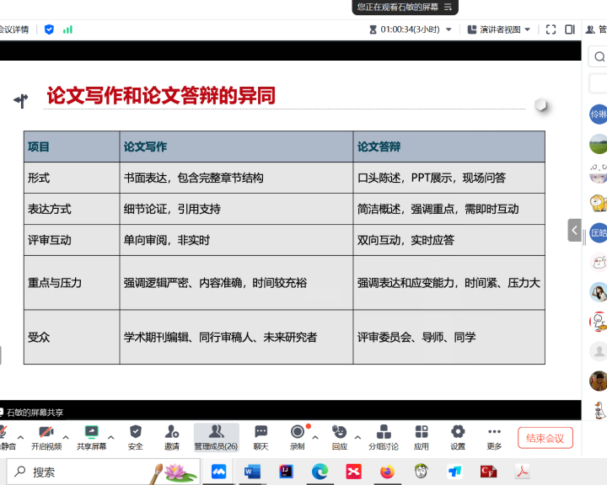Expand the meeting timer dropdown arrow
The width and height of the screenshot is (607, 485).
[x=449, y=29]
